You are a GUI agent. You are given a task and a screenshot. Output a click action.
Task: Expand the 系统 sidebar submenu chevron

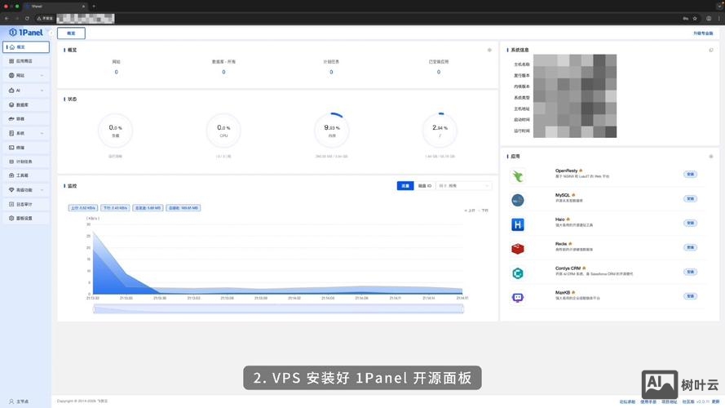tap(42, 133)
